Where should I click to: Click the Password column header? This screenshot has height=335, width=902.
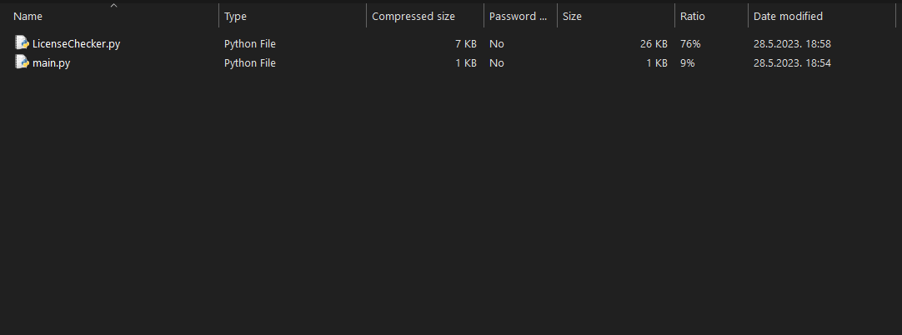click(x=520, y=16)
